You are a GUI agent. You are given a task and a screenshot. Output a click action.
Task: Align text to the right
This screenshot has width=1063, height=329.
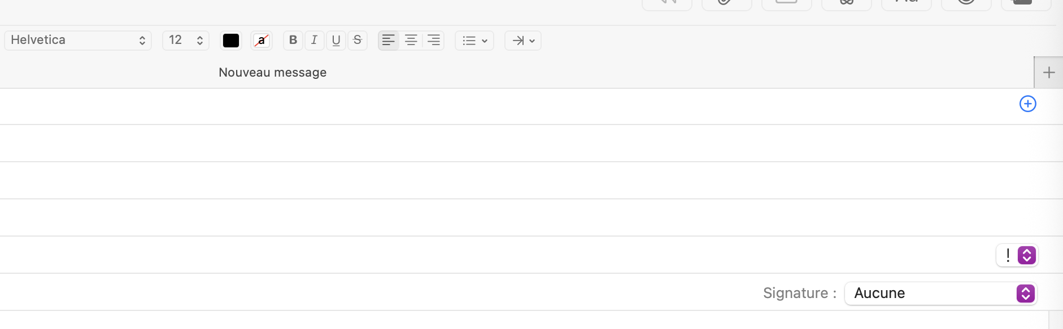pos(433,40)
